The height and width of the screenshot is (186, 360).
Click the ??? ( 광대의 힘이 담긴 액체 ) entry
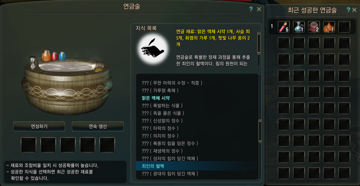[170, 174]
